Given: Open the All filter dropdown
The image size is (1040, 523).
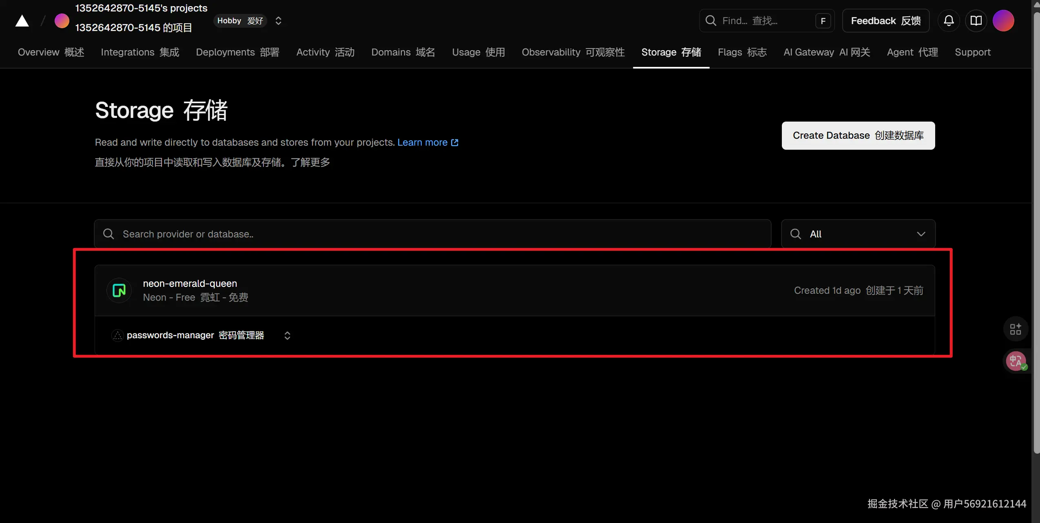Looking at the screenshot, I should 858,234.
